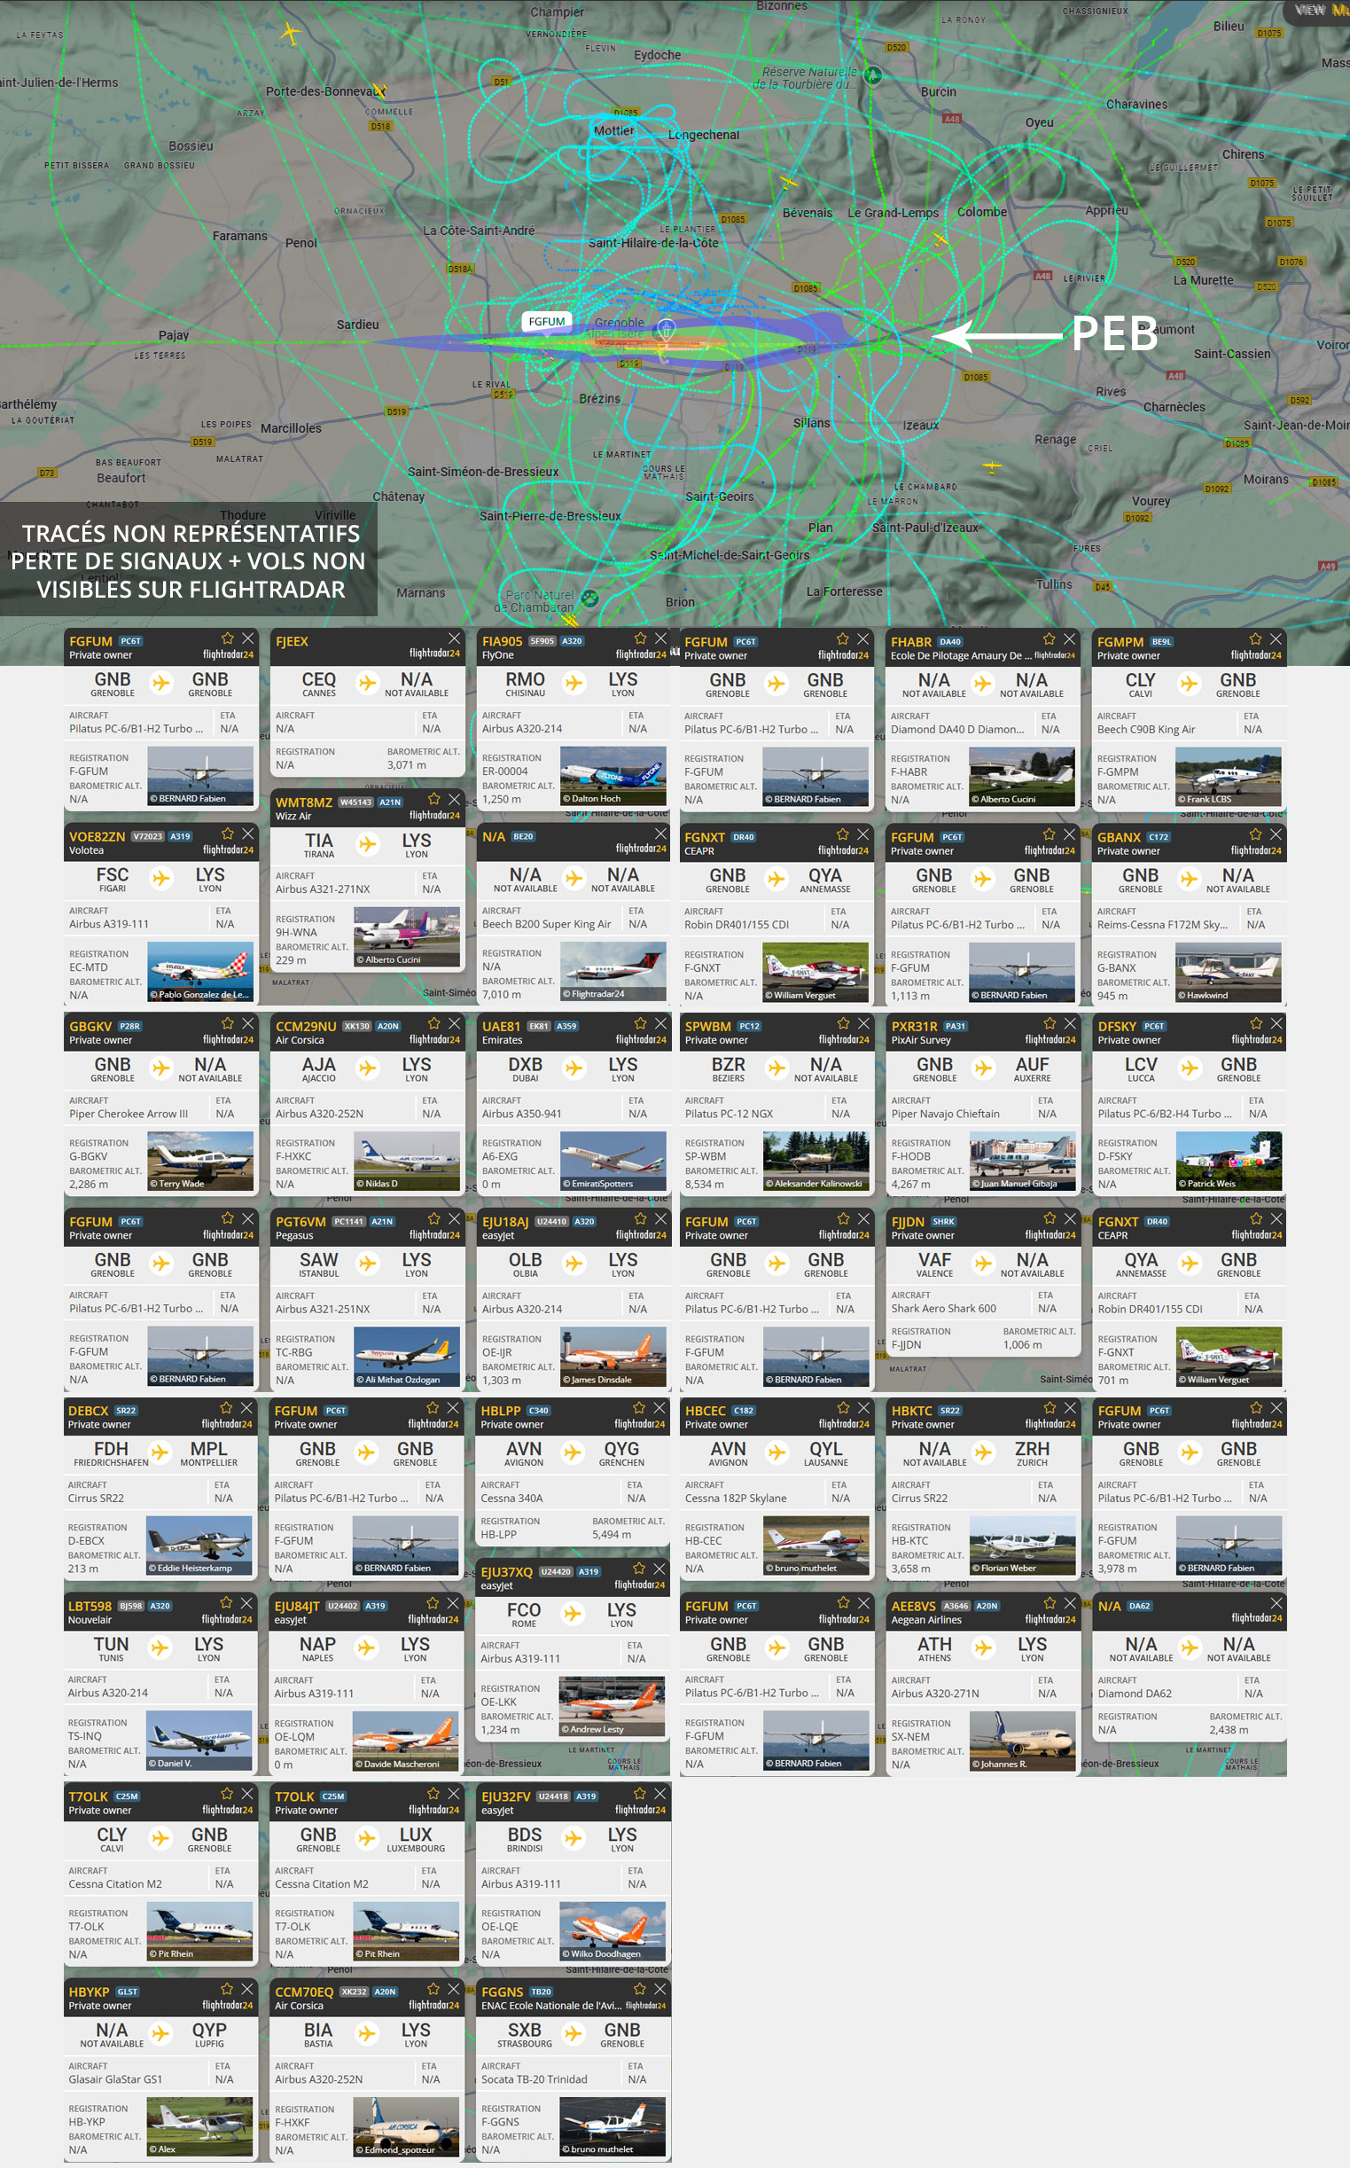Open Wizz Air 9H-WNA aircraft photo
This screenshot has width=1350, height=2168.
click(x=406, y=936)
